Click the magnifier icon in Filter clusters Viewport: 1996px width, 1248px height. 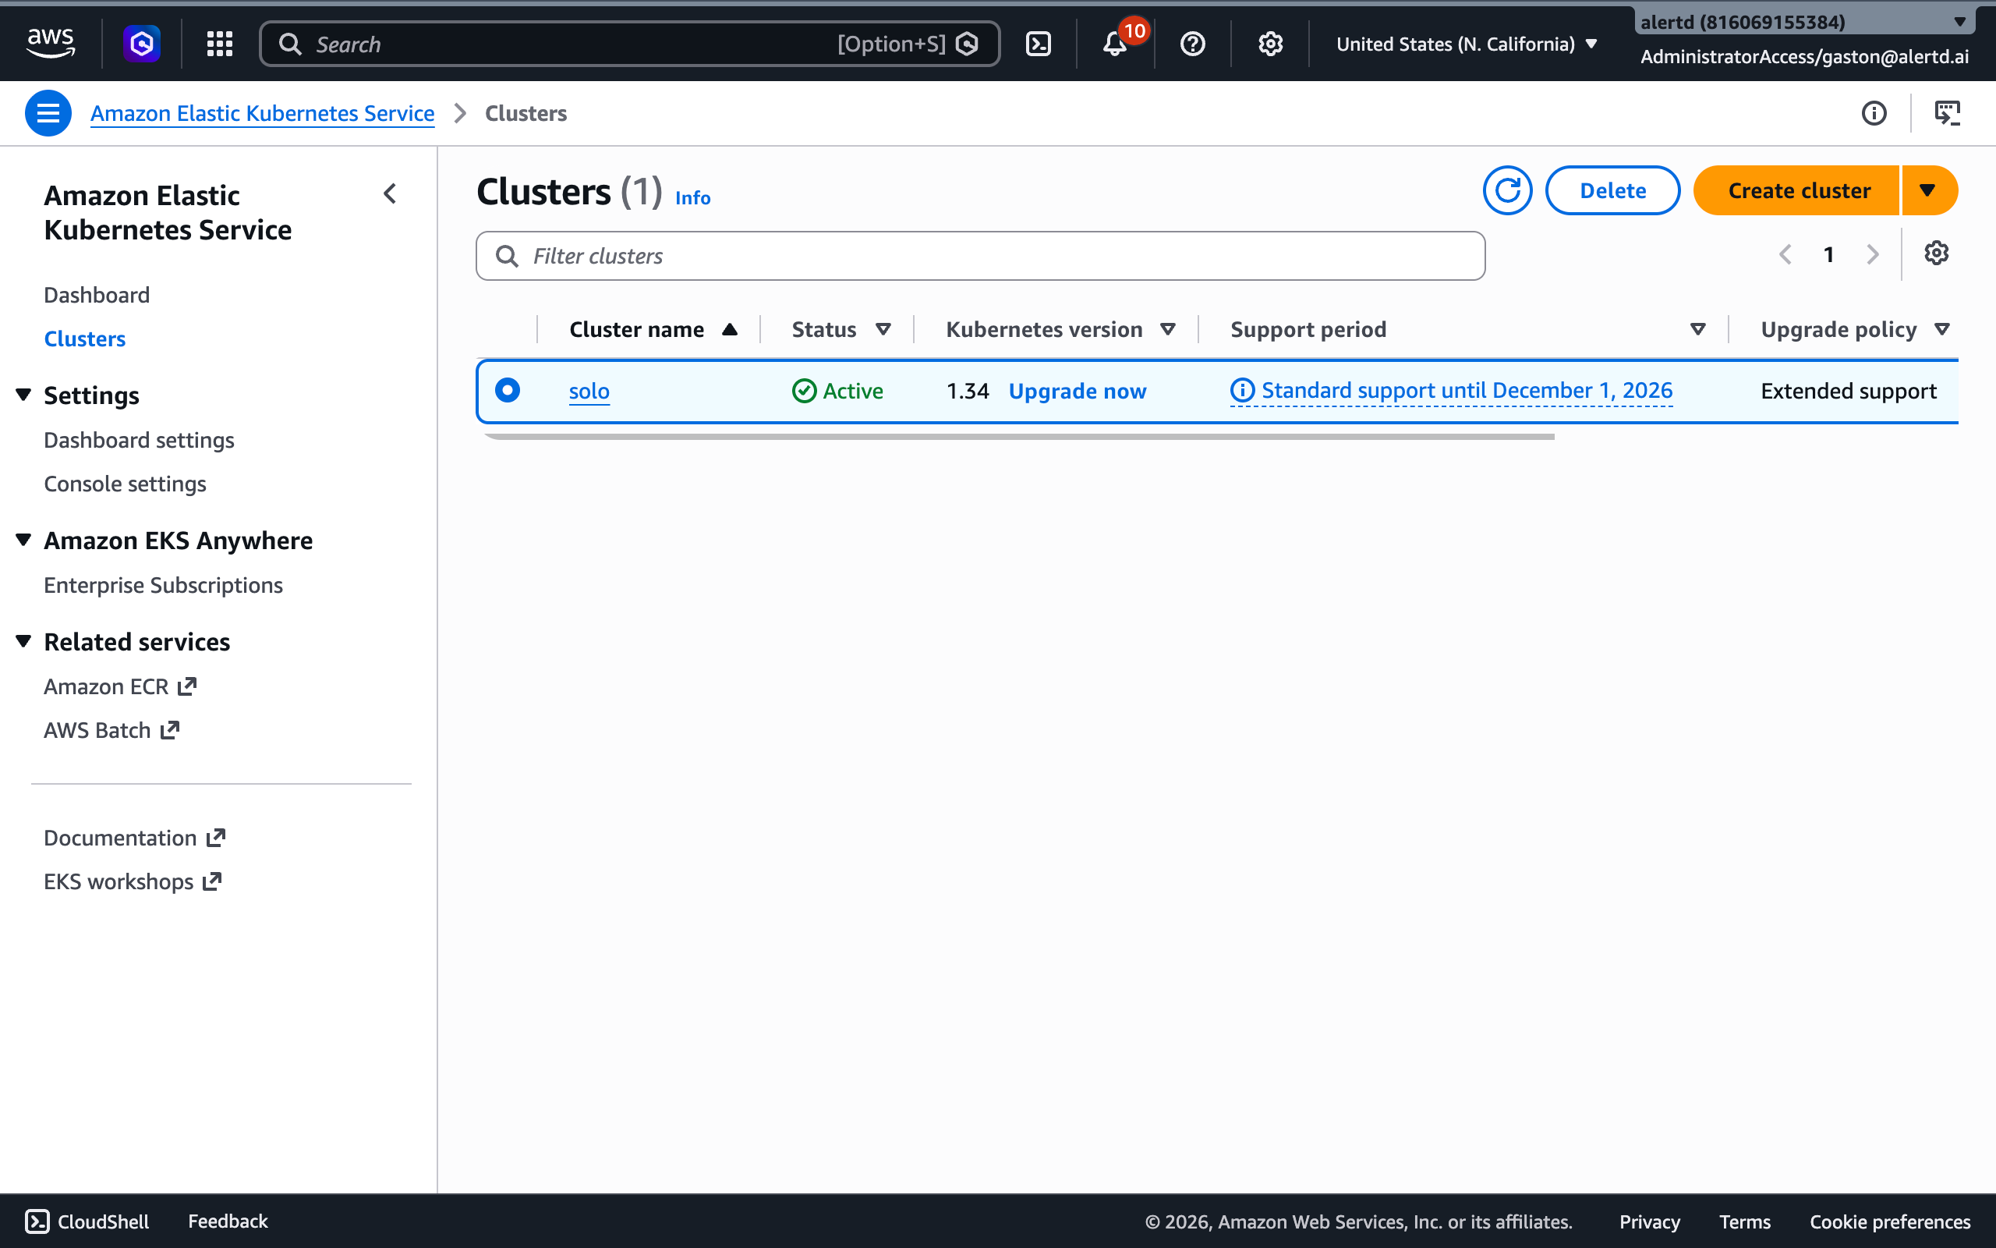pyautogui.click(x=507, y=256)
